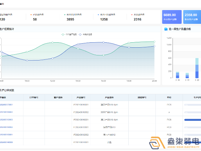The height and width of the screenshot is (151, 201).
Task: Click the 1,000 y-axis label on bar chart
Action: pyautogui.click(x=169, y=45)
